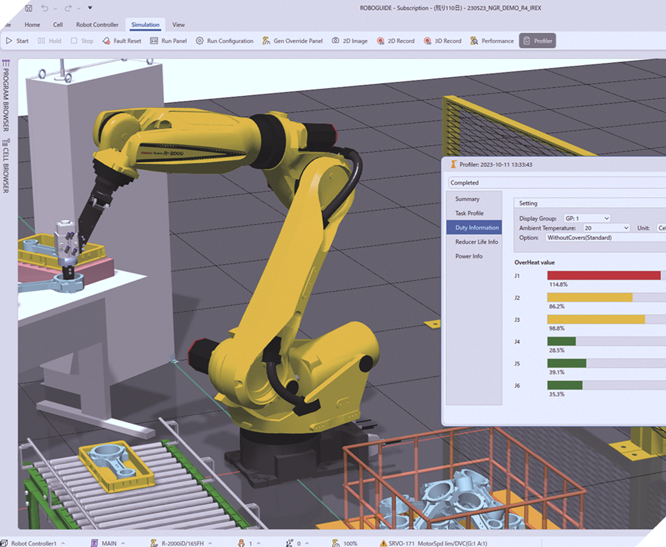Click the J4 overheat green bar
This screenshot has height=547, width=666.
point(561,342)
